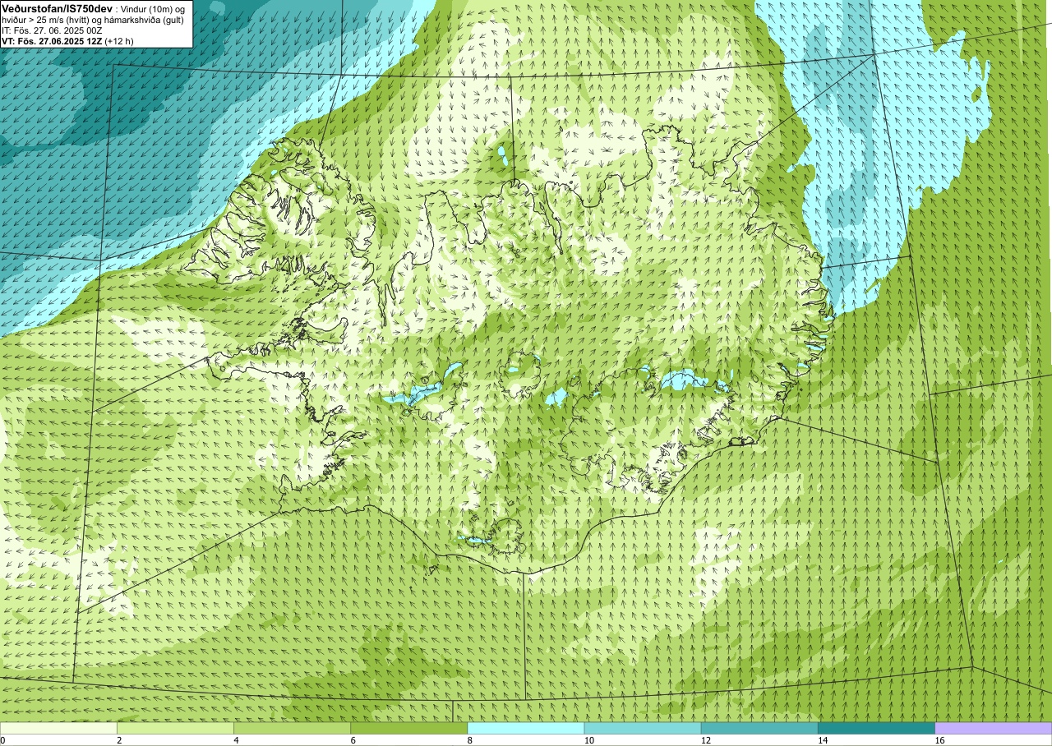Click the 10–12 m/s cyan legend swatch
The height and width of the screenshot is (746, 1052).
(643, 728)
